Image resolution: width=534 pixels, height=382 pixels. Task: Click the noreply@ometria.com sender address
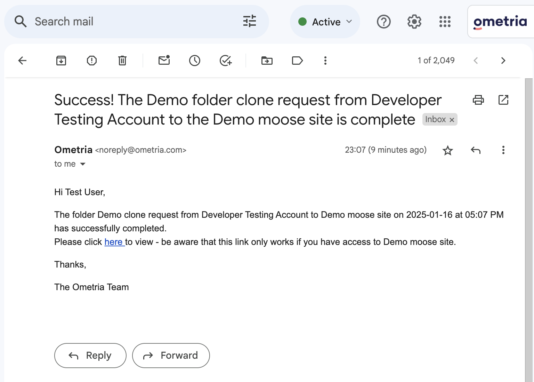141,150
